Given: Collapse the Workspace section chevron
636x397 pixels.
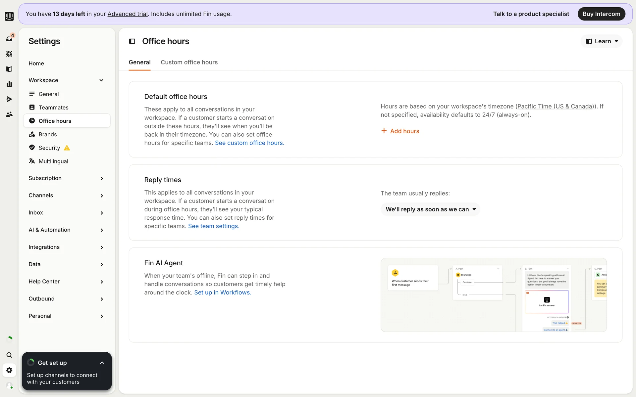Looking at the screenshot, I should point(101,80).
